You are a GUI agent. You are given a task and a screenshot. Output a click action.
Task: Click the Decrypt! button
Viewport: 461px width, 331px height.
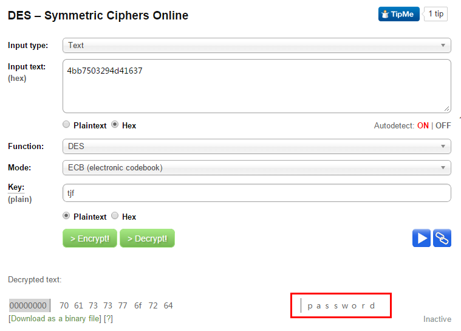[x=148, y=239]
